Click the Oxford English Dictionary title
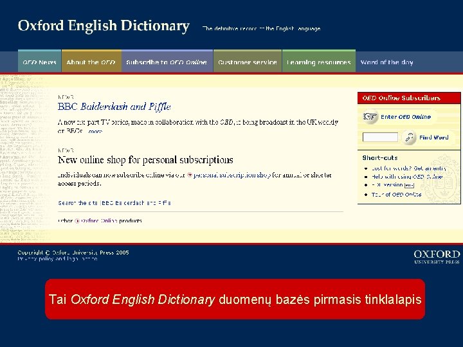This screenshot has width=463, height=347. 104,26
